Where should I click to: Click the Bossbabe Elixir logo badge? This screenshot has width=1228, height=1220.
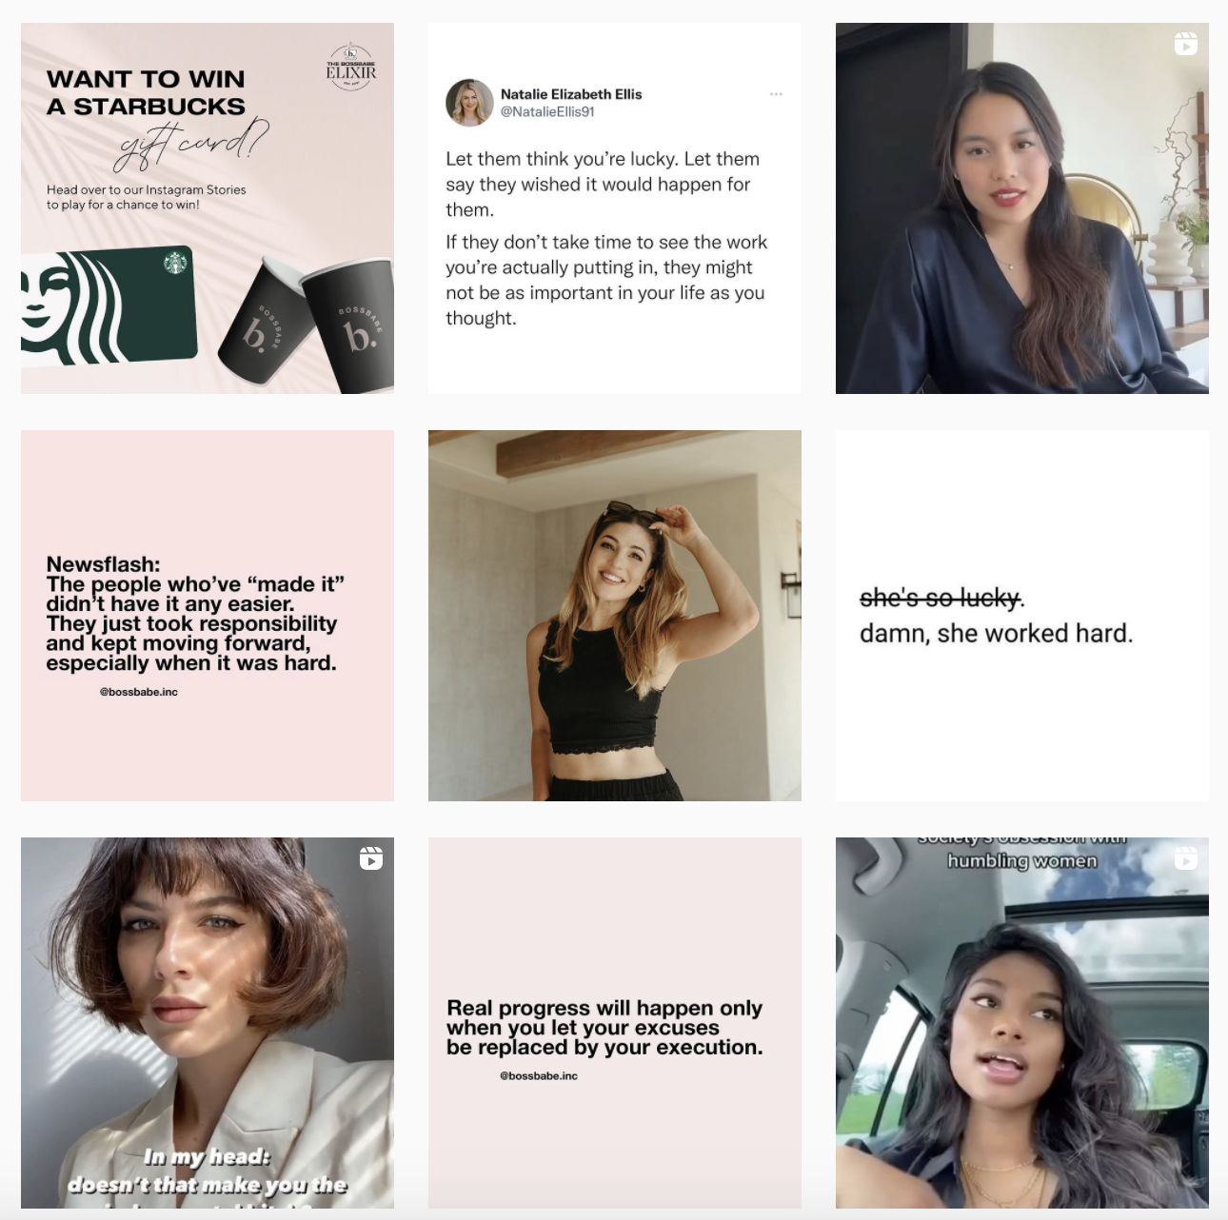(351, 67)
